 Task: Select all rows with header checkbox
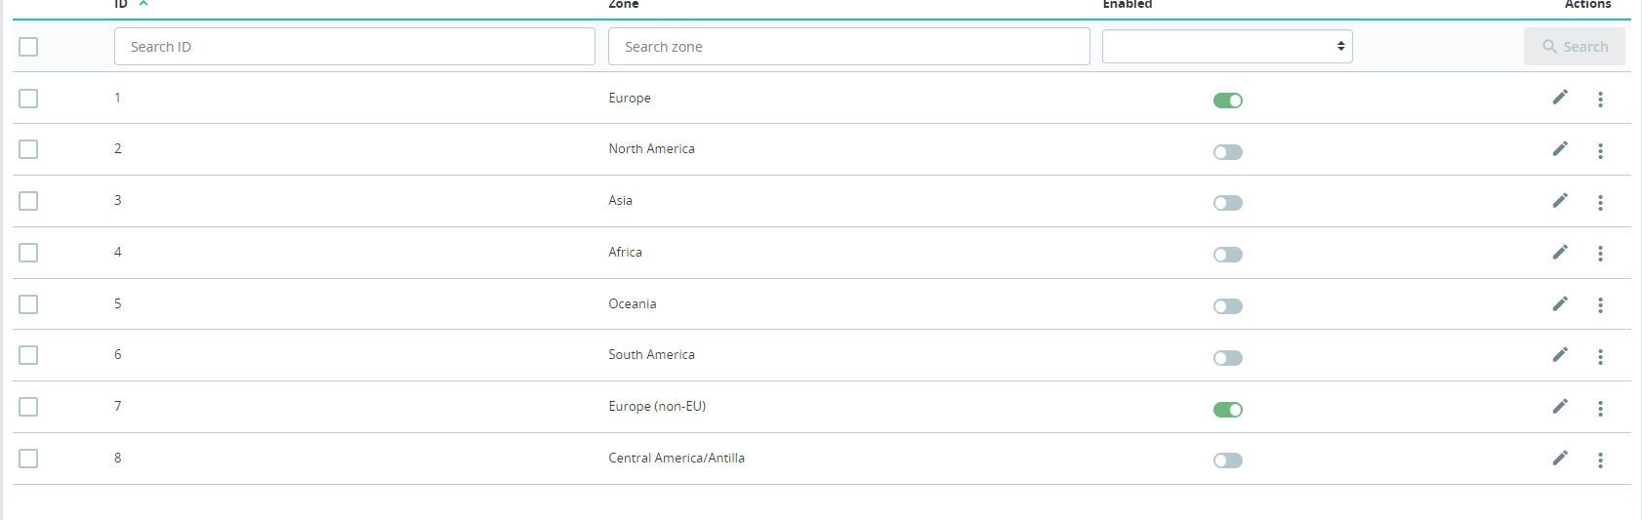coord(28,47)
